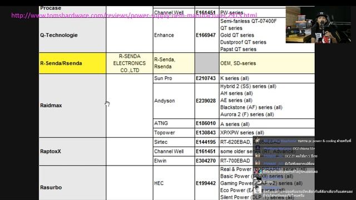Click the streamer webcam video thumbnail
The height and width of the screenshot is (200, 356).
[x=318, y=24]
